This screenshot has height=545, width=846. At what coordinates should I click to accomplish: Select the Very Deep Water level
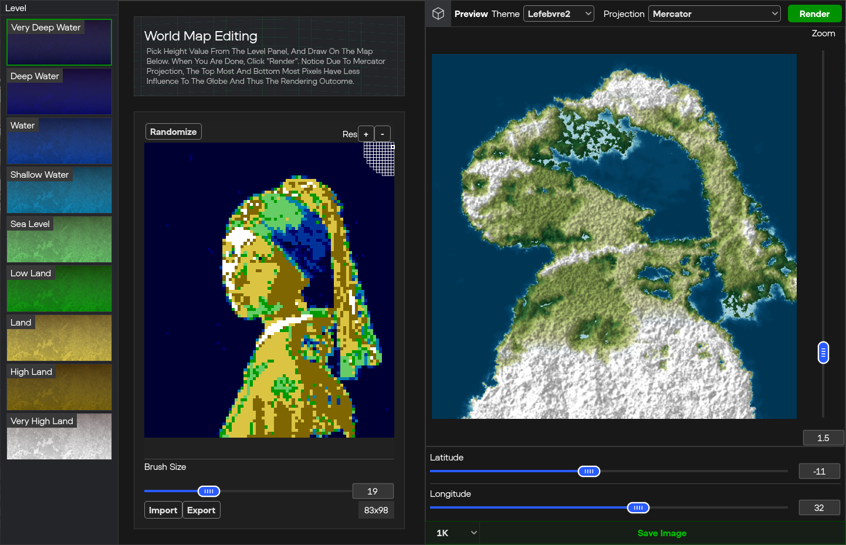click(x=59, y=42)
